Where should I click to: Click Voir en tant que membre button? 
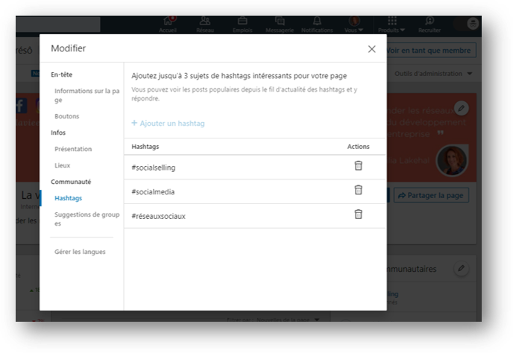431,51
